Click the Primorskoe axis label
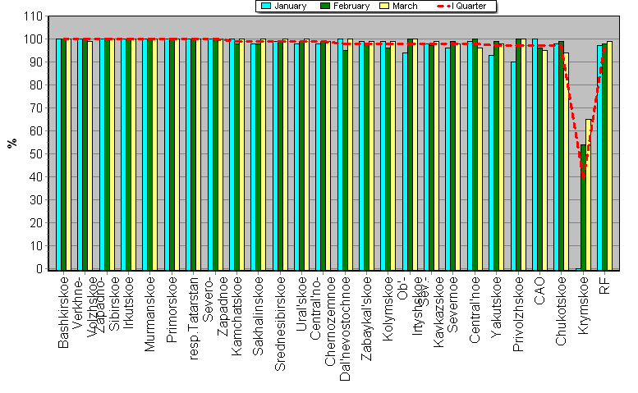The height and width of the screenshot is (393, 638). point(172,309)
